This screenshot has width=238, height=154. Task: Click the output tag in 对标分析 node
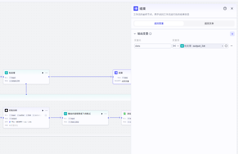click(13, 119)
